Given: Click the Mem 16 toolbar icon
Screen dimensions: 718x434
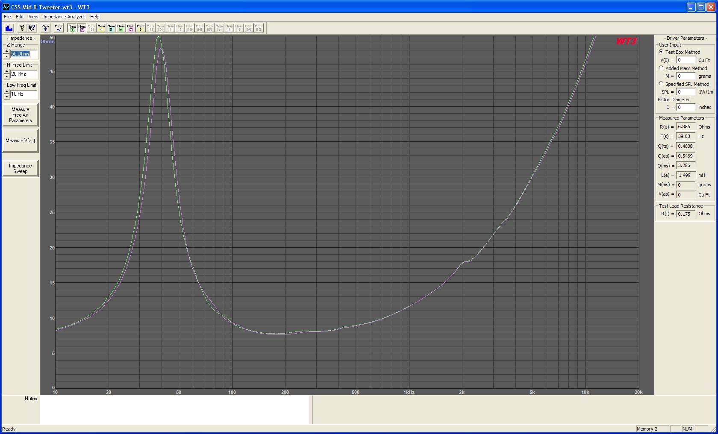Looking at the screenshot, I should pos(219,28).
